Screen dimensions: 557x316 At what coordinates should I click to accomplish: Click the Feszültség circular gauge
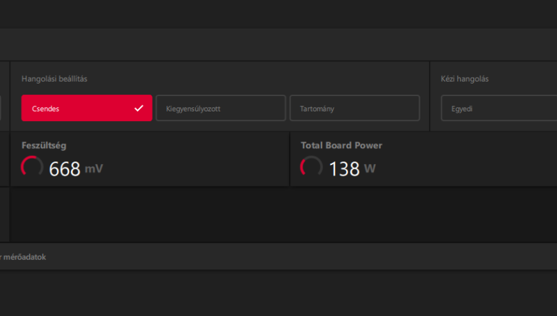click(x=32, y=167)
